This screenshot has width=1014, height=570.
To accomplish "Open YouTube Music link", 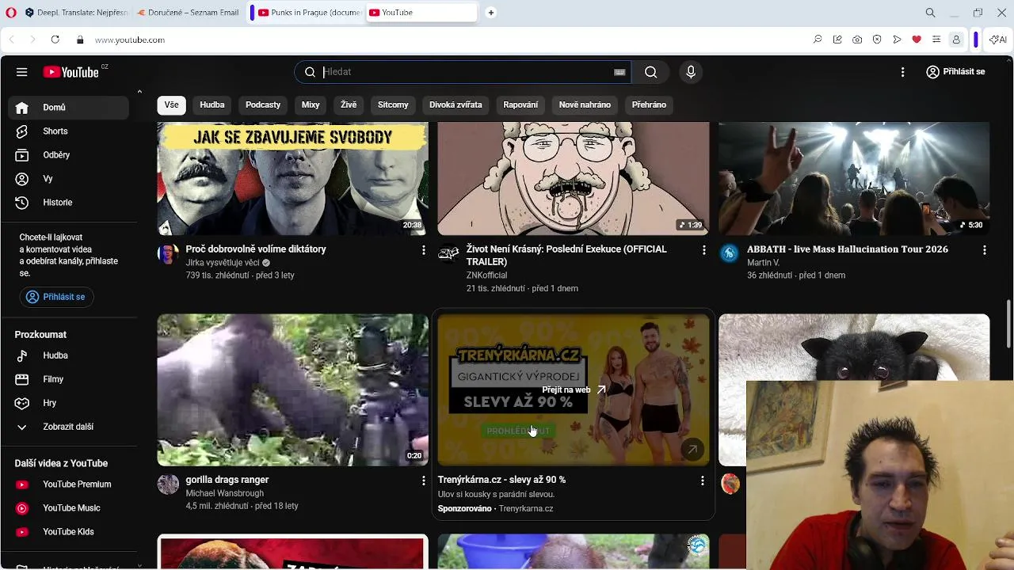I will pyautogui.click(x=68, y=508).
